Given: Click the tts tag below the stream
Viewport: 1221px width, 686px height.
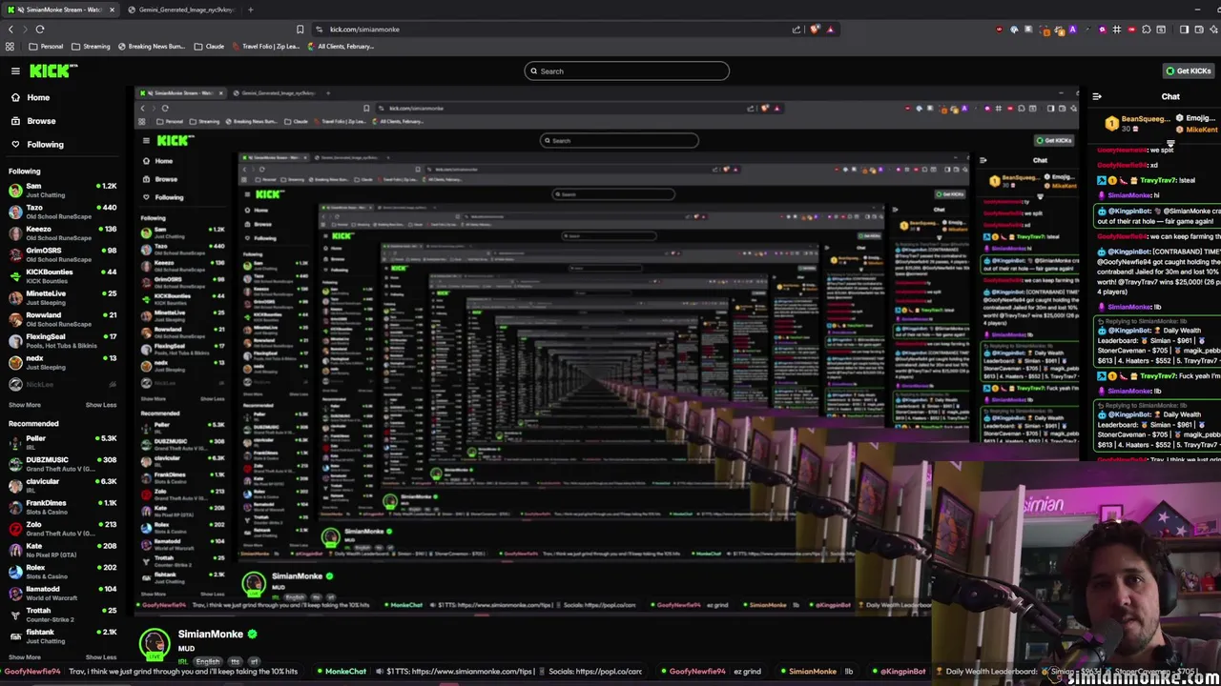Looking at the screenshot, I should coord(235,661).
